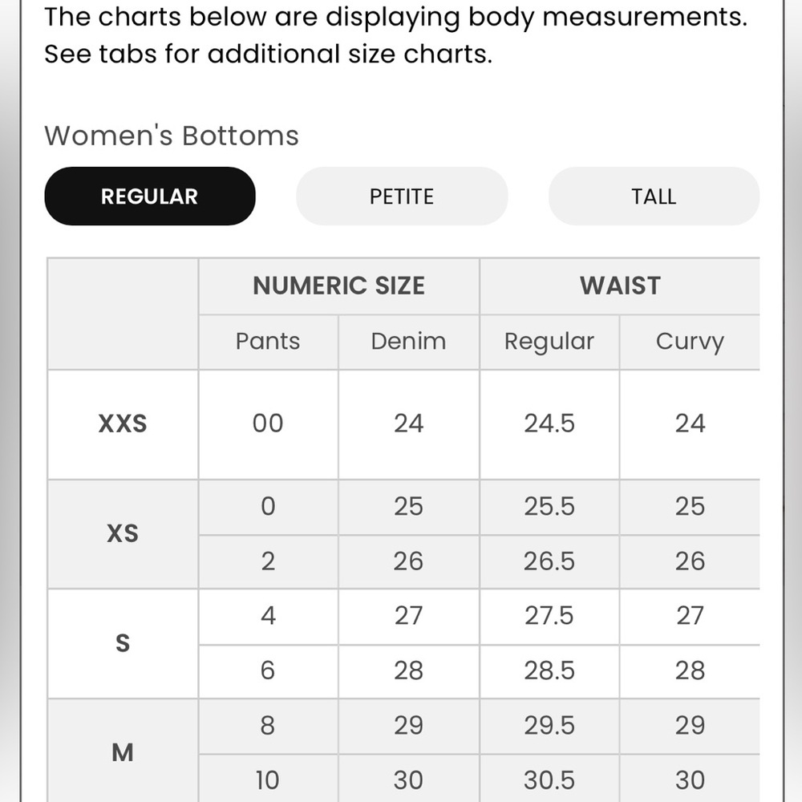Select the Denim sub-header cell
The image size is (802, 802).
tap(409, 341)
